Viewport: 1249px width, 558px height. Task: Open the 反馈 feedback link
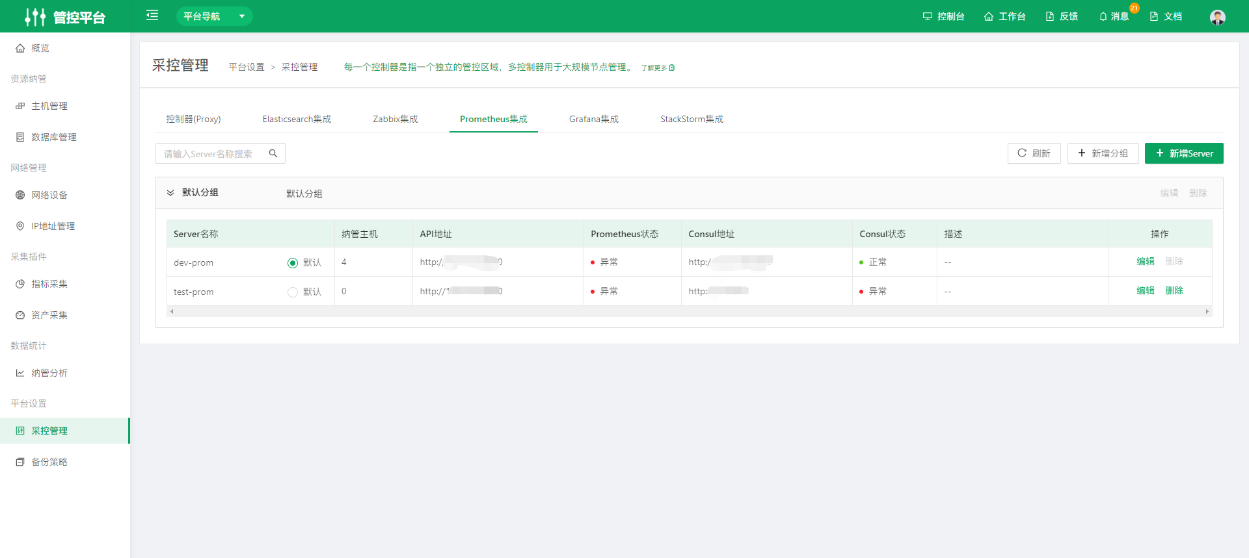point(1062,16)
